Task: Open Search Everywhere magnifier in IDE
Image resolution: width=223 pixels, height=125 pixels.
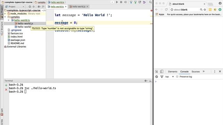Action: [x=150, y=2]
